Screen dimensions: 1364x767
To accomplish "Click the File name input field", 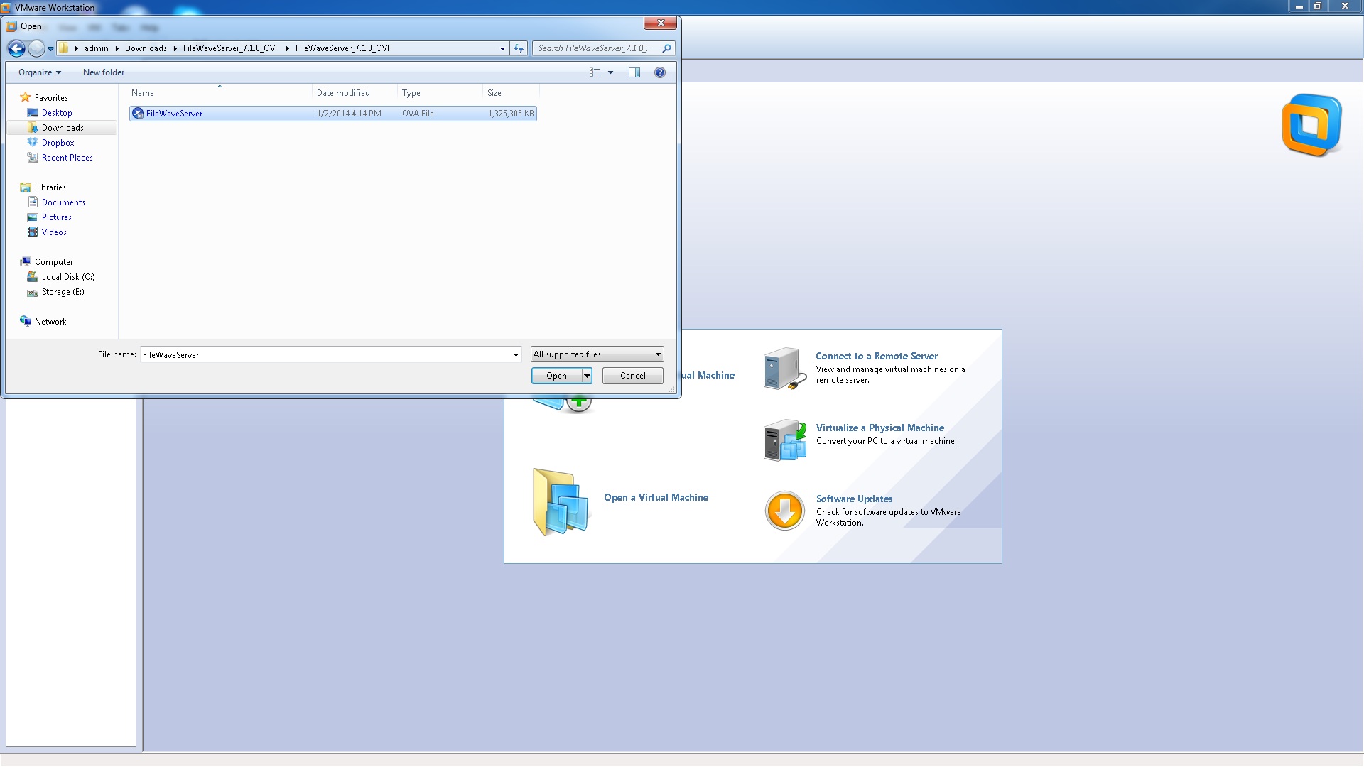I will (x=325, y=354).
